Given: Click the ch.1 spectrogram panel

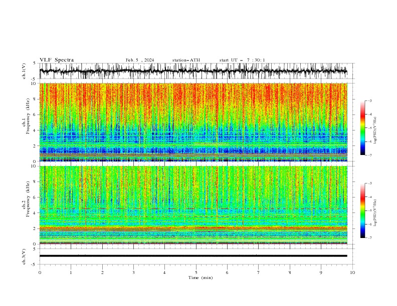Looking at the screenshot, I should click(193, 122).
